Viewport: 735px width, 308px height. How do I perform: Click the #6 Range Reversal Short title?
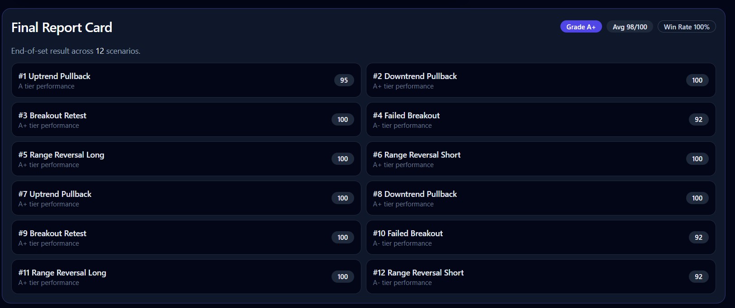tap(417, 155)
